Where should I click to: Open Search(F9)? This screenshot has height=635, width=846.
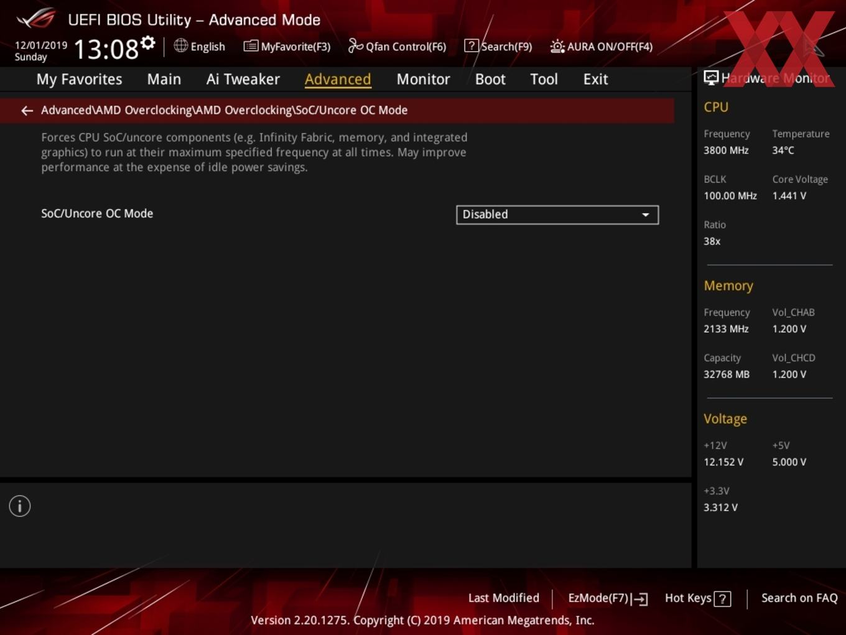(498, 46)
